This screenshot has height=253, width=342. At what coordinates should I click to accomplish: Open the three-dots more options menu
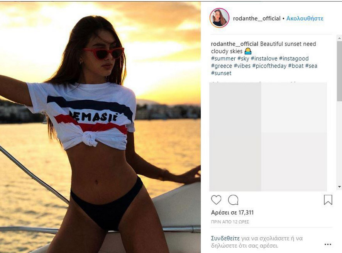(328, 244)
